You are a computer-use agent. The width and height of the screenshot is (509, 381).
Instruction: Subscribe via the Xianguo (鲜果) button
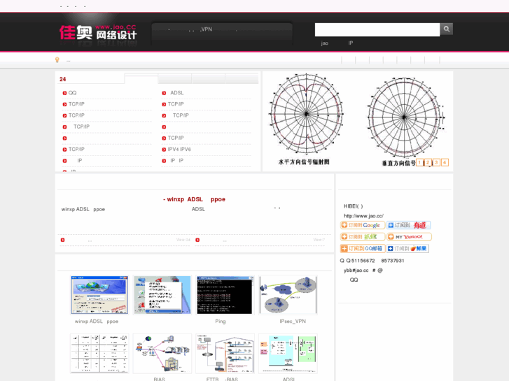(407, 248)
